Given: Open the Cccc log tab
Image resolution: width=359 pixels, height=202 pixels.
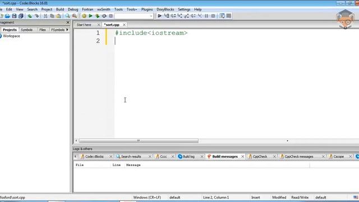Looking at the screenshot, I should pyautogui.click(x=163, y=157).
